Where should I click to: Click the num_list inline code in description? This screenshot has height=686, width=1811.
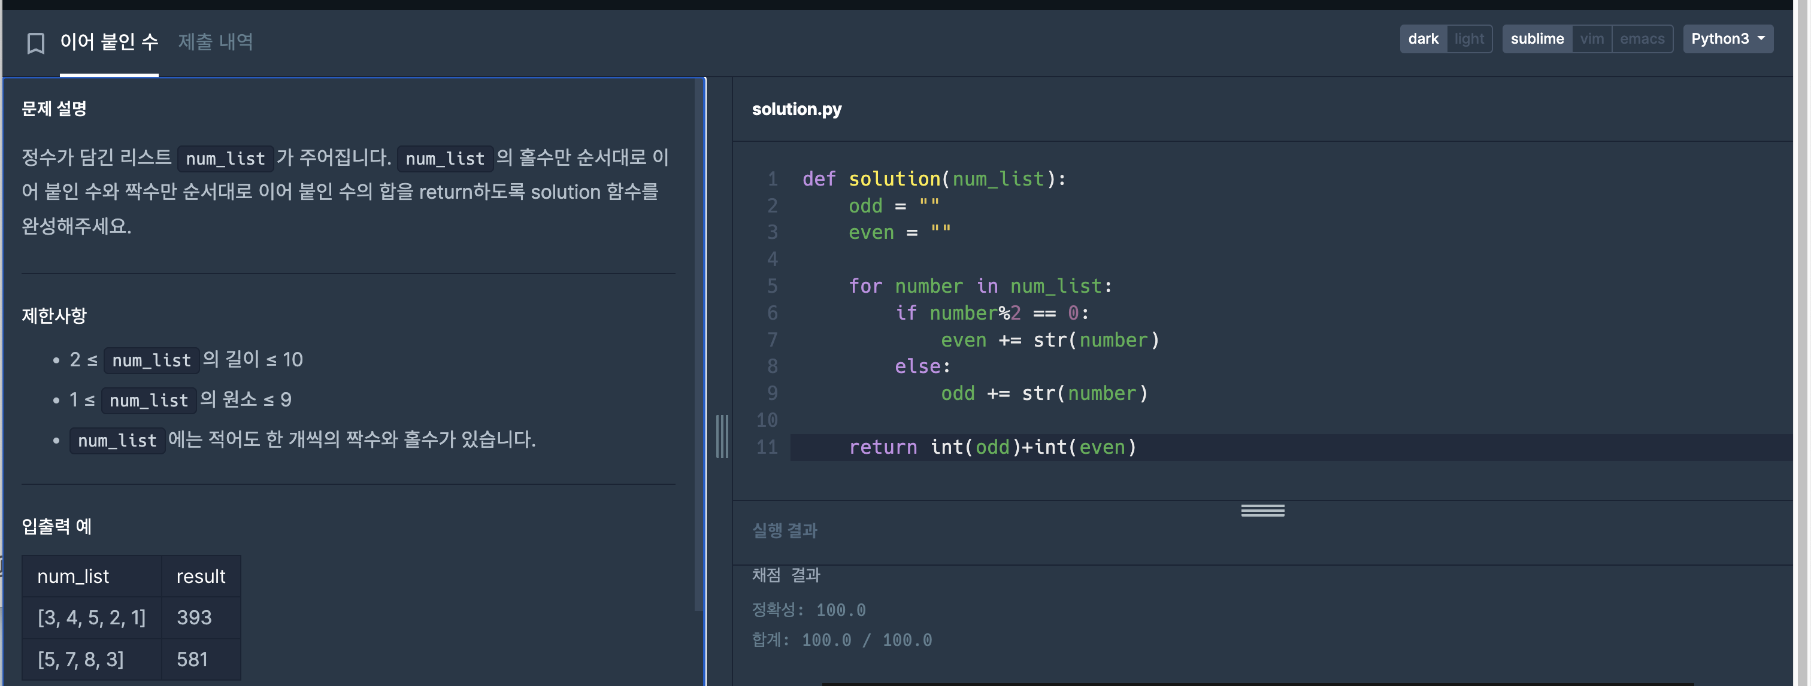[225, 158]
